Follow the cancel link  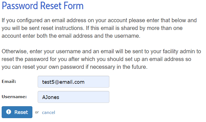point(48,113)
